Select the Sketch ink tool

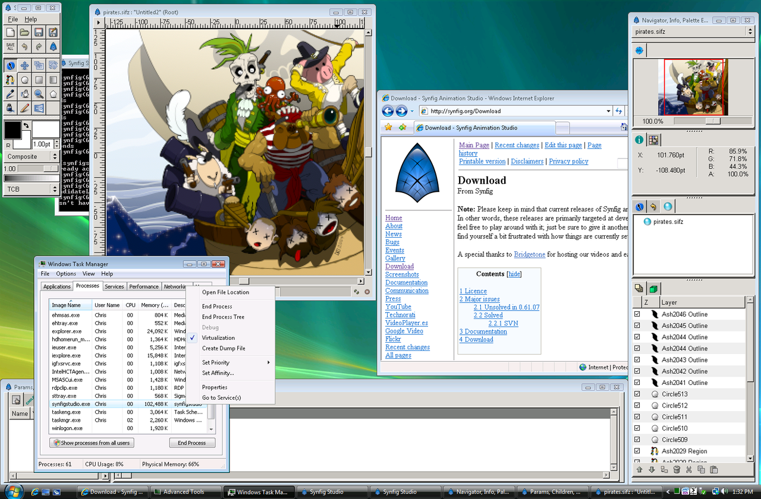(10, 108)
